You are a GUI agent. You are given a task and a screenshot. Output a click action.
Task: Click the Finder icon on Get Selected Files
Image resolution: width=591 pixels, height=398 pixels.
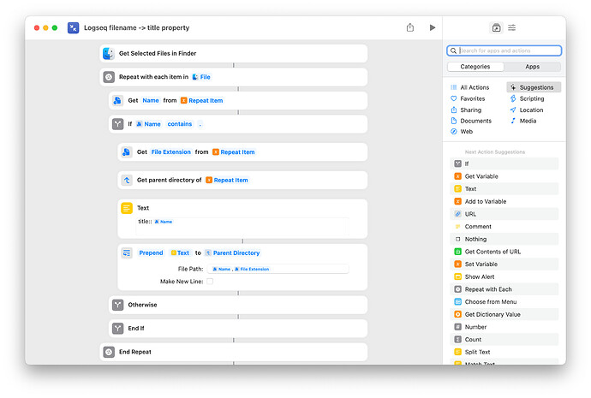pos(109,53)
